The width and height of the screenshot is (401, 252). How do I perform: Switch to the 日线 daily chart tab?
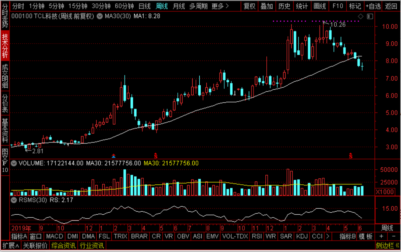[x=144, y=6]
